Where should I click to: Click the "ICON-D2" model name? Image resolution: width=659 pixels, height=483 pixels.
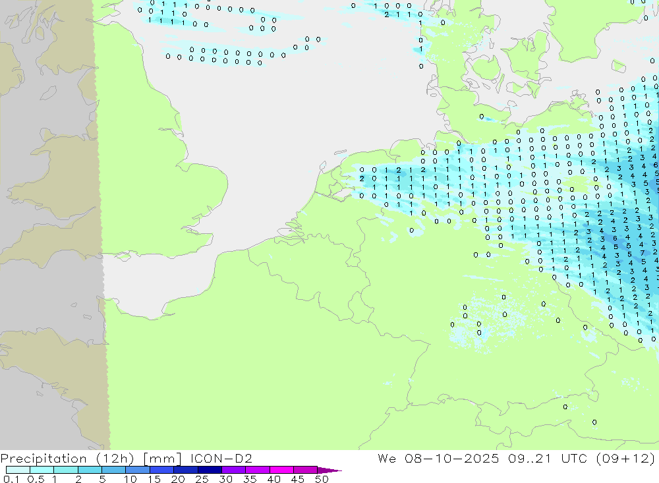tap(221, 458)
